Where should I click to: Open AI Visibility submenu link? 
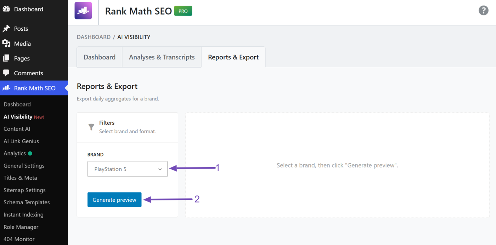pyautogui.click(x=18, y=117)
